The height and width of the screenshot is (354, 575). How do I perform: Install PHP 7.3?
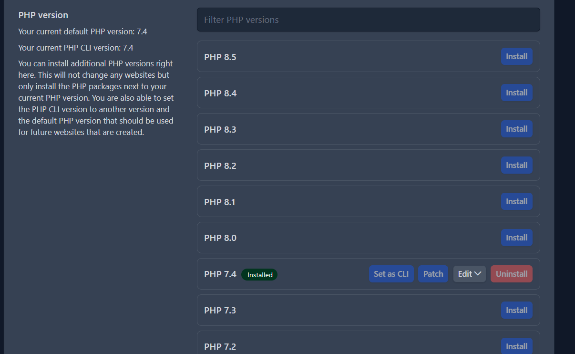[x=516, y=310]
